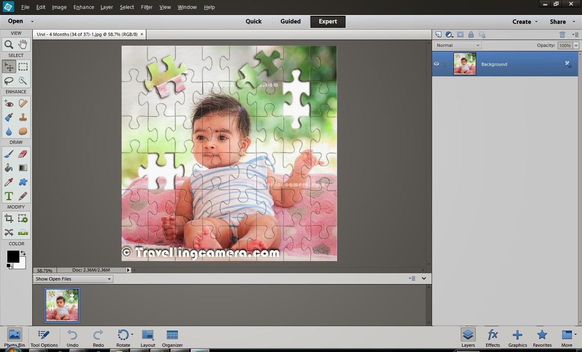Select the Quick Selection tool

[23, 81]
